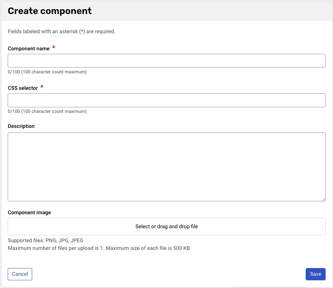The height and width of the screenshot is (288, 333).
Task: Click the red asterisk beside CSS selector
Action: pos(42,87)
